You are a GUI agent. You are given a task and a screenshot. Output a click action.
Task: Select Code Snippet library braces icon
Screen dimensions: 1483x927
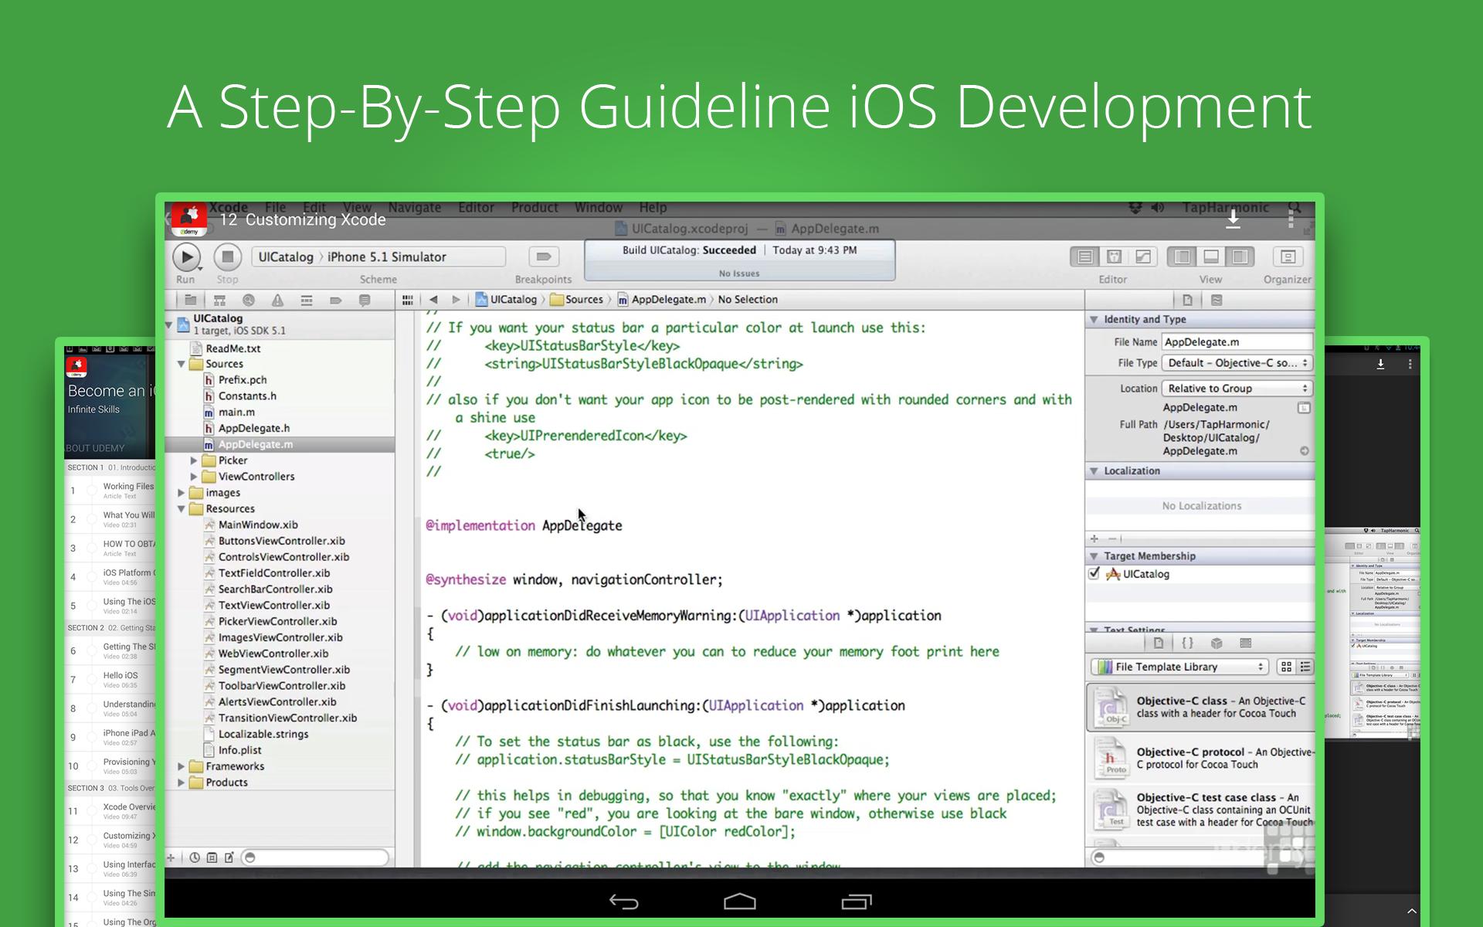(1187, 643)
